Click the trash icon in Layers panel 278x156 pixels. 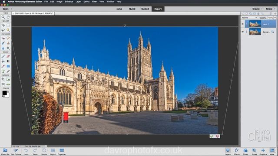pyautogui.click(x=271, y=13)
